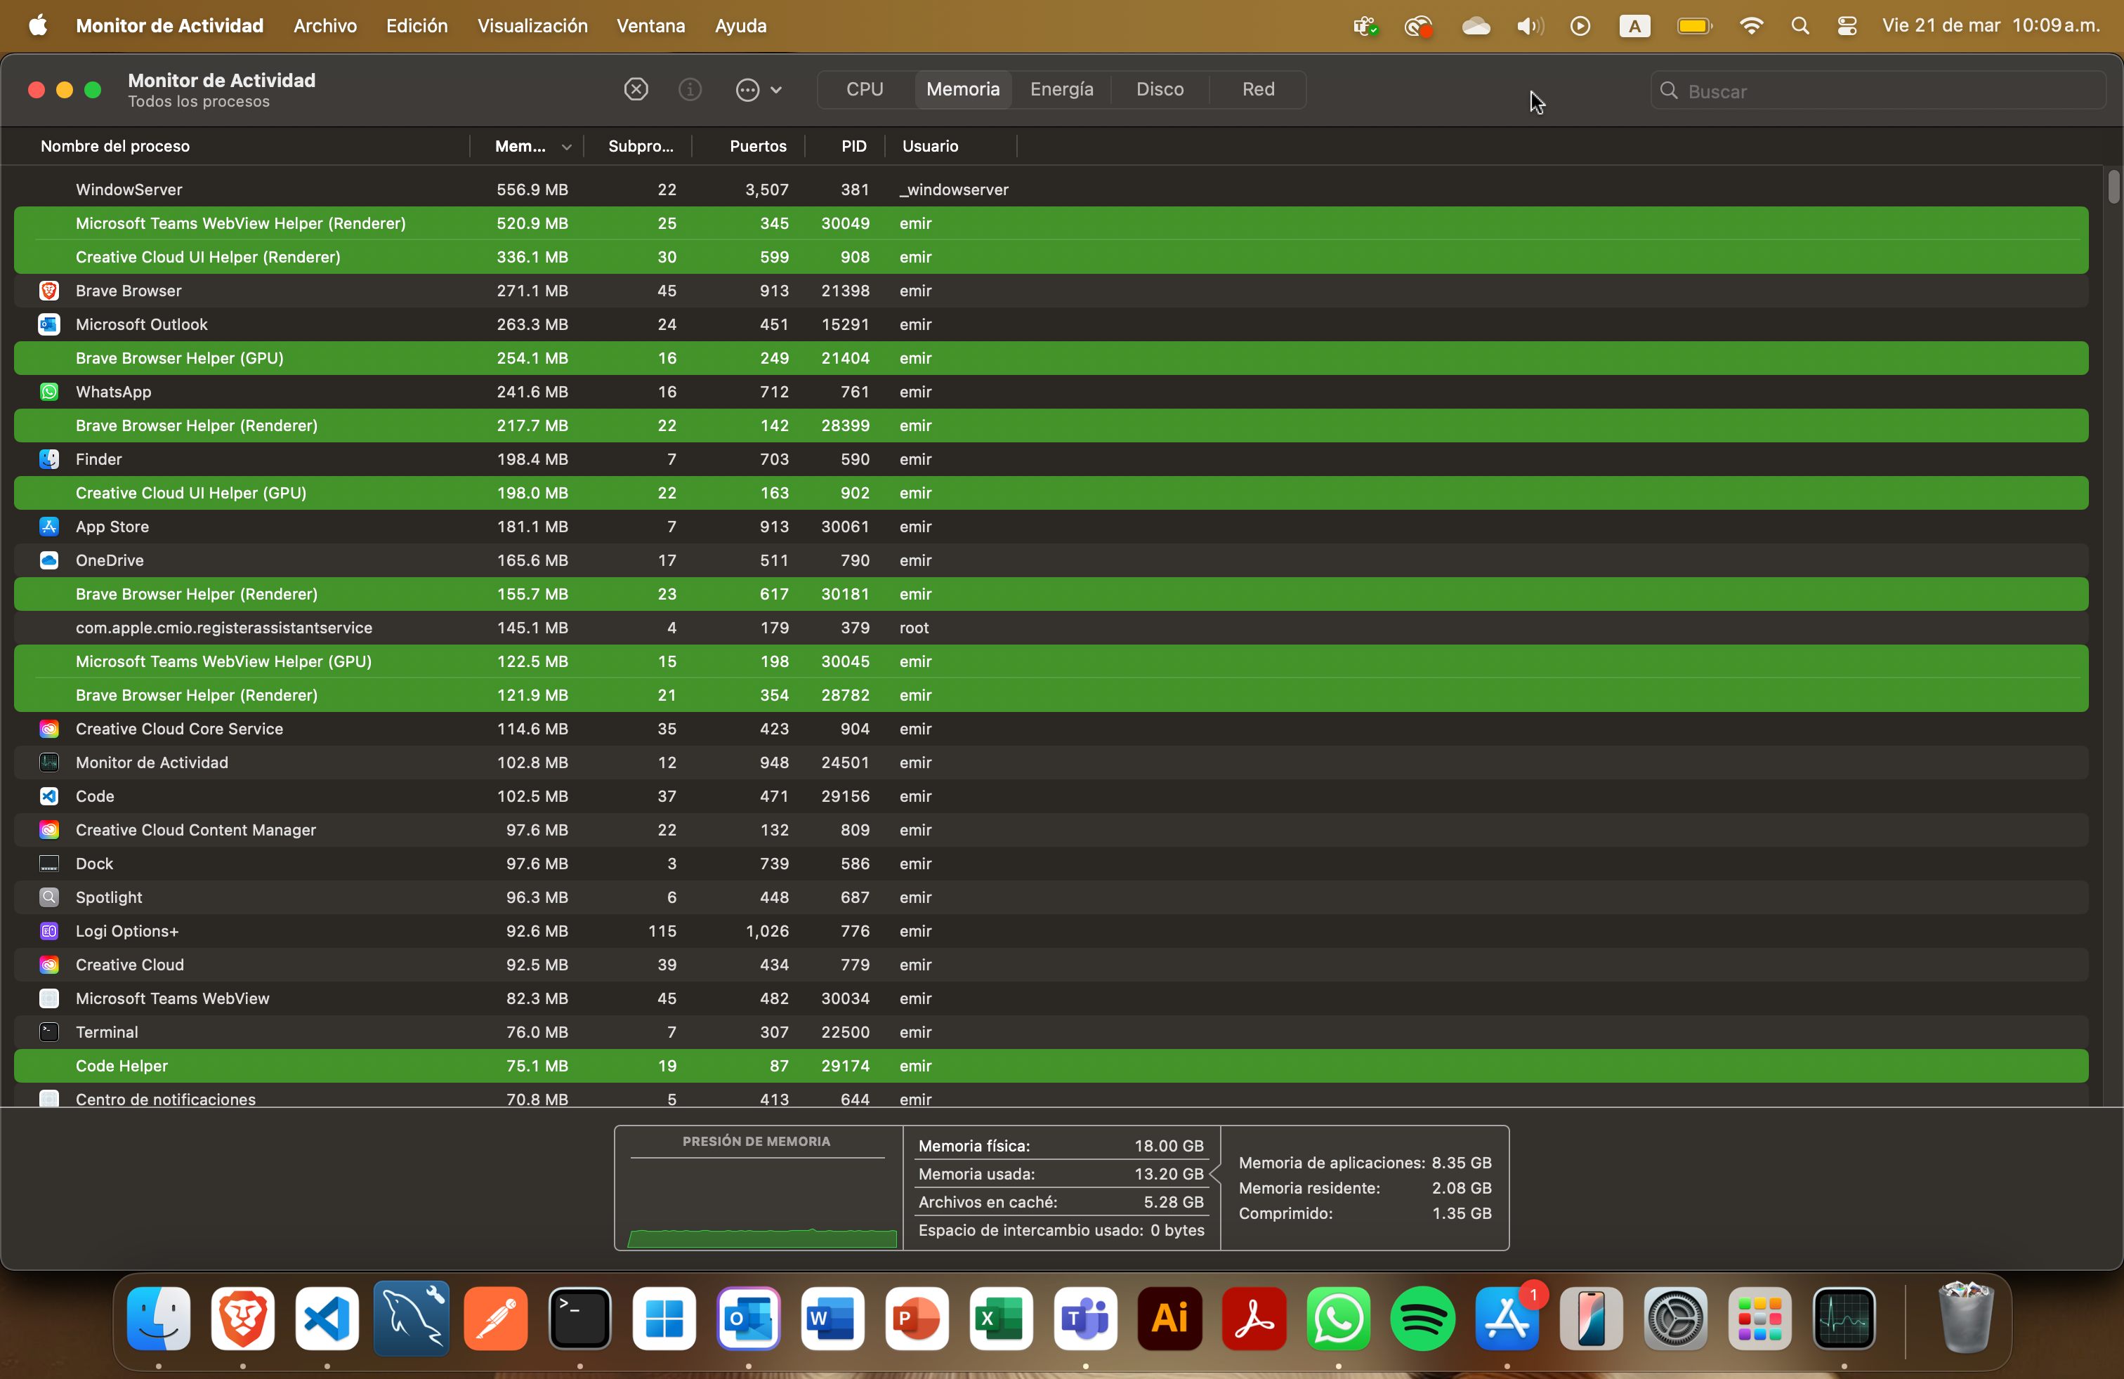Click the Logi Options+ process icon

pyautogui.click(x=49, y=931)
